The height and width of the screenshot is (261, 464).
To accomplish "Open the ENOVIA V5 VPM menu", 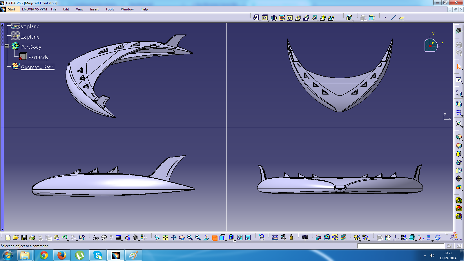I will (35, 9).
